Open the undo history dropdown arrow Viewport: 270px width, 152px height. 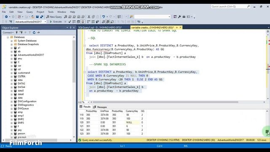click(x=107, y=17)
